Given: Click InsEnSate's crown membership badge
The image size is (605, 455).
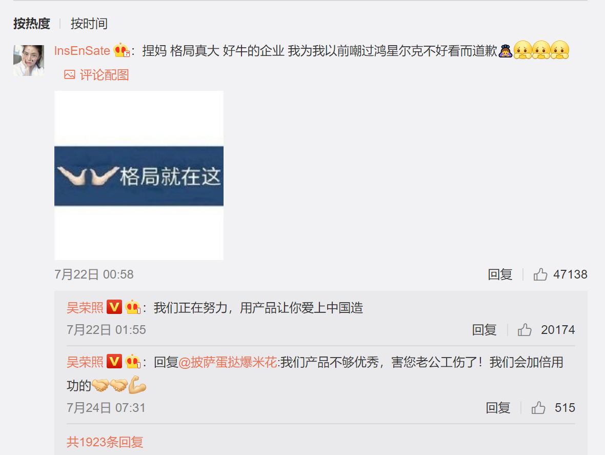Looking at the screenshot, I should click(x=122, y=50).
